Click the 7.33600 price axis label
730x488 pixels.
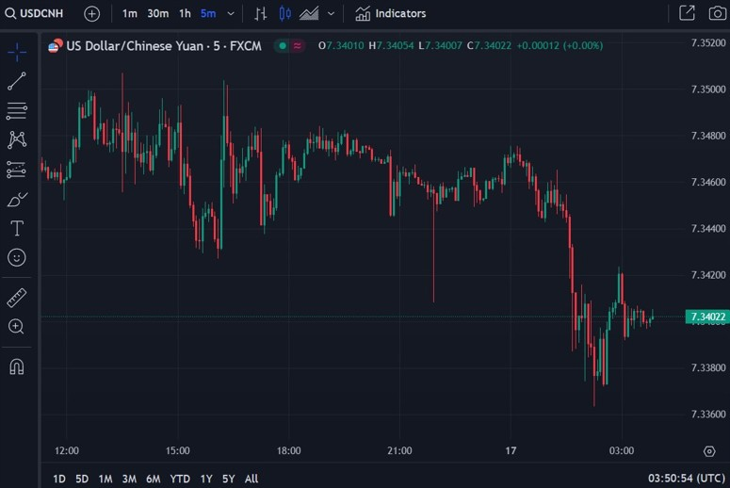tap(708, 414)
